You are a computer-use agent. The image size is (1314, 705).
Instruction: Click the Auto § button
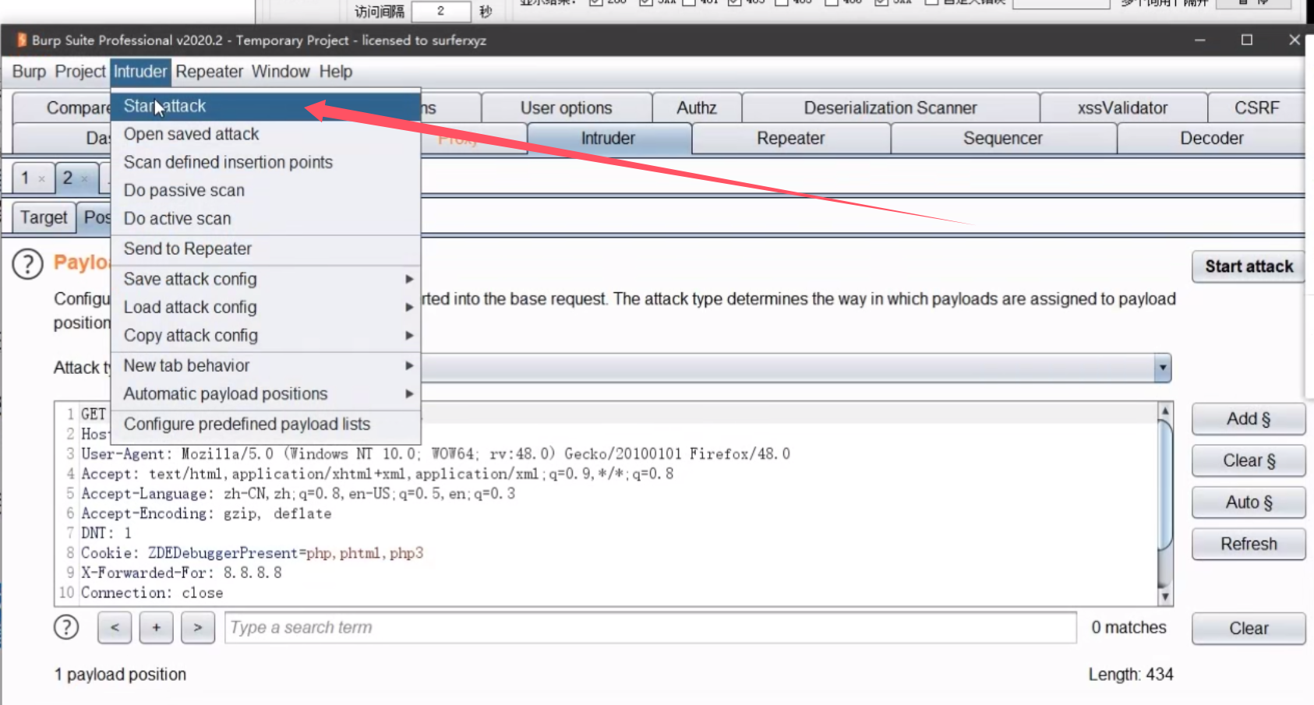(1249, 502)
